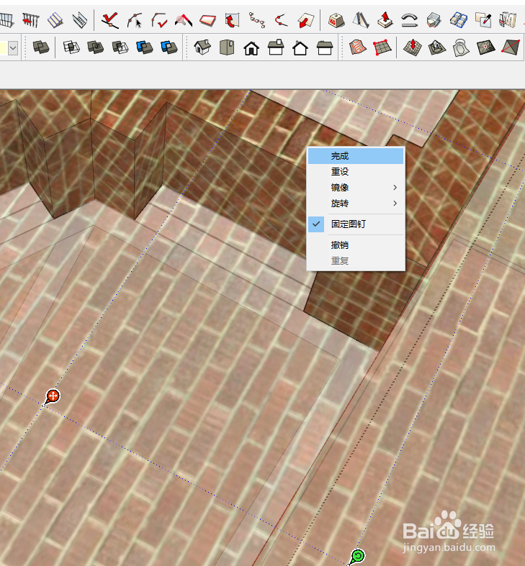This screenshot has height=566, width=525.
Task: Click the blue-outlined cubes group icon
Action: point(459,21)
